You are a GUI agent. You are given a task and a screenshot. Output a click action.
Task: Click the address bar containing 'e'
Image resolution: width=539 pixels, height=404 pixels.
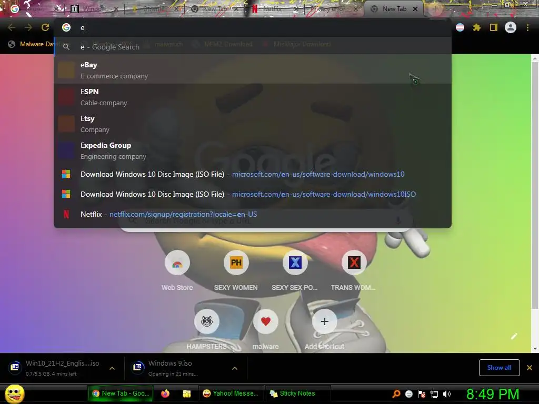click(x=253, y=27)
